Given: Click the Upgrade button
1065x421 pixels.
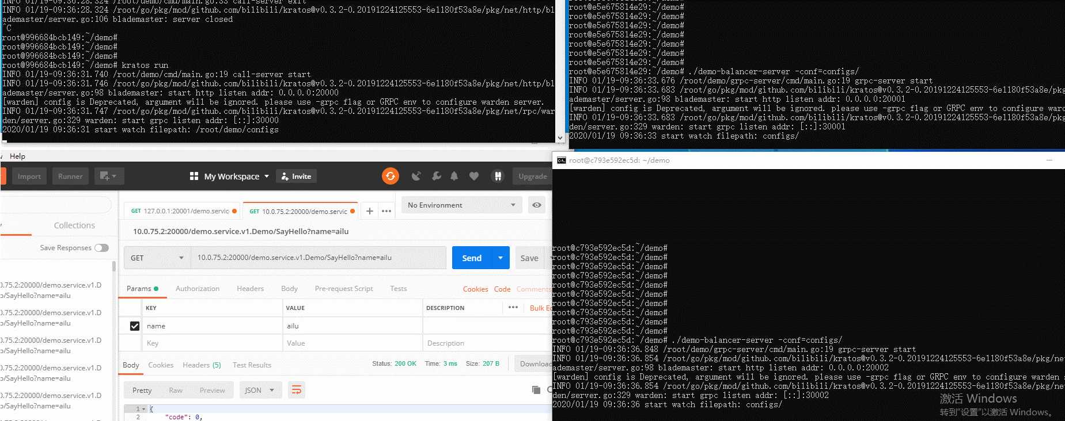Looking at the screenshot, I should point(532,176).
